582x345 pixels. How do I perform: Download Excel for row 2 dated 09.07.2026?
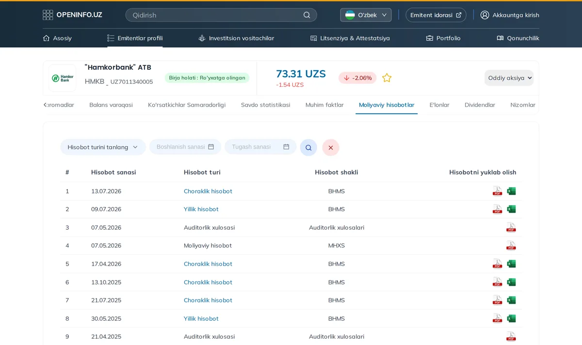click(511, 209)
